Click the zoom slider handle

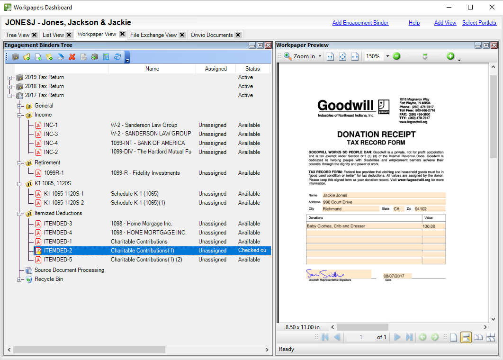coord(425,56)
